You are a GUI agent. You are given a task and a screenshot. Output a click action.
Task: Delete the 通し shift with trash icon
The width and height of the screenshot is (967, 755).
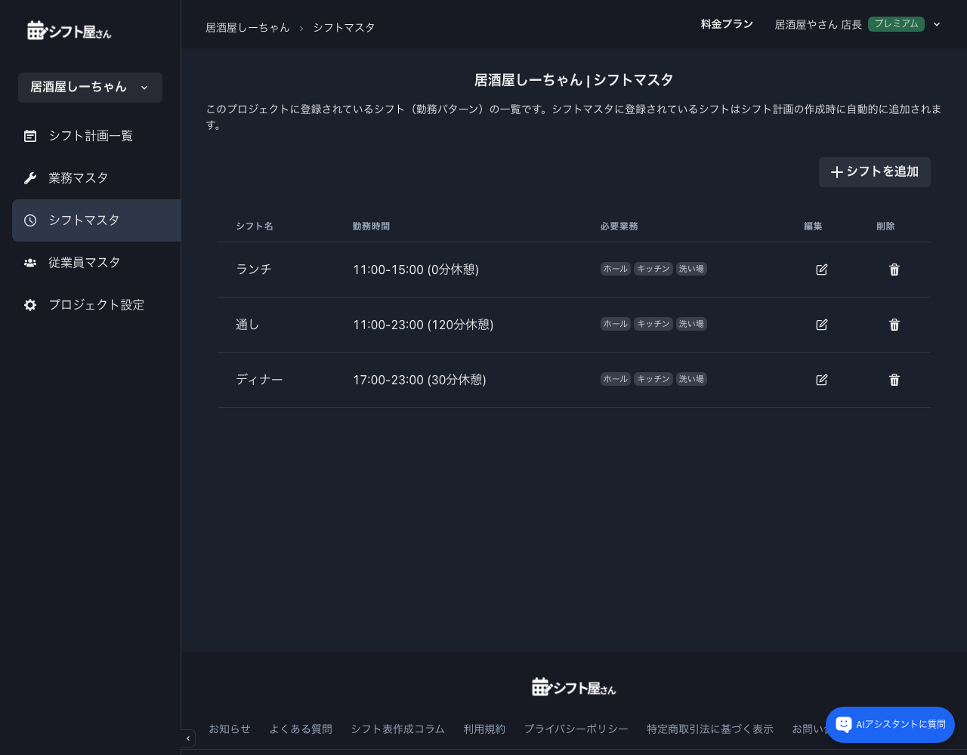pyautogui.click(x=894, y=325)
